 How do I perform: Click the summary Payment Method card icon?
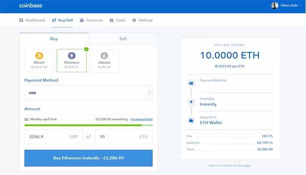pos(191,83)
